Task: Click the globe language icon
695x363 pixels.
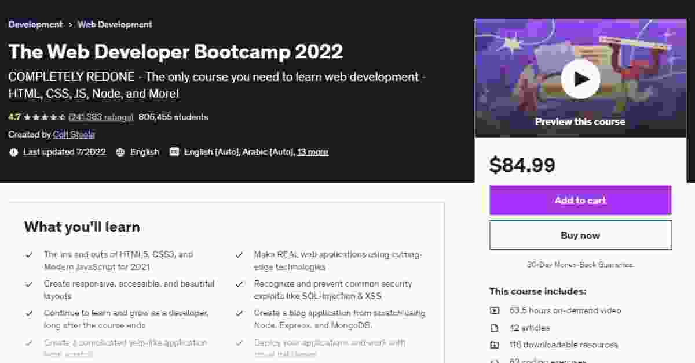Action: 120,152
